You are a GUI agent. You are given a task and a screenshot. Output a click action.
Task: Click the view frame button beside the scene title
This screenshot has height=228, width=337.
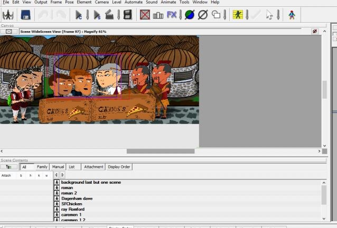coord(9,32)
